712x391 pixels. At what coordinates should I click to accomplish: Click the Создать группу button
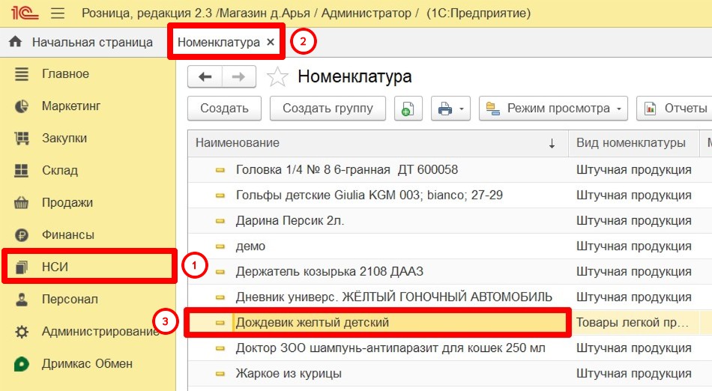(328, 109)
